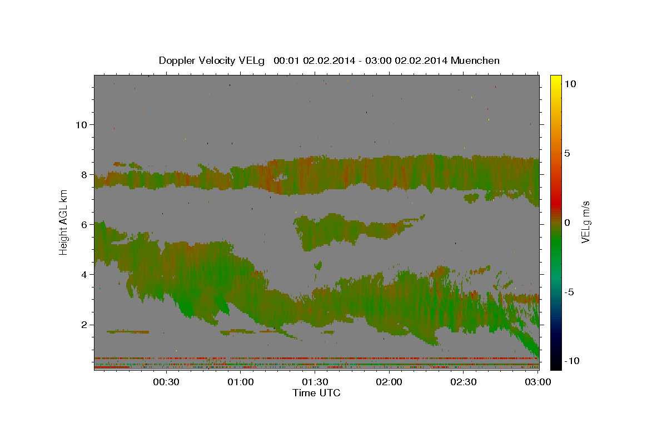Click the colorbar value 0 label
This screenshot has height=444, width=667.
click(567, 223)
